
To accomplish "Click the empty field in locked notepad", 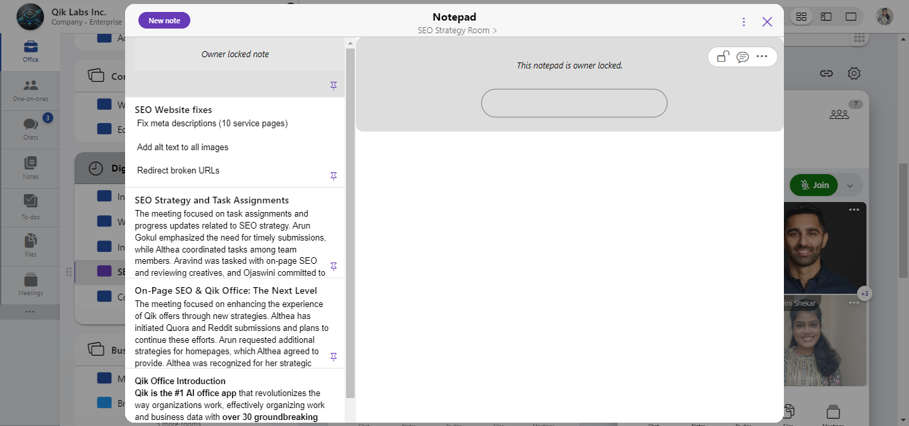I will 574,103.
